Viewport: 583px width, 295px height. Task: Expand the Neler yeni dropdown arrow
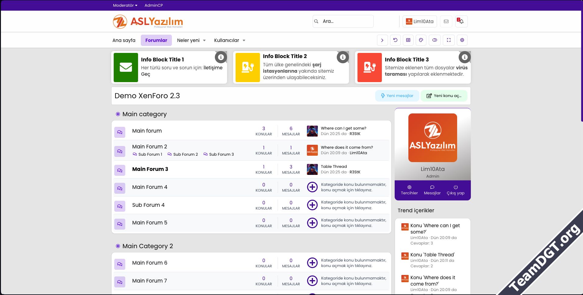click(204, 40)
